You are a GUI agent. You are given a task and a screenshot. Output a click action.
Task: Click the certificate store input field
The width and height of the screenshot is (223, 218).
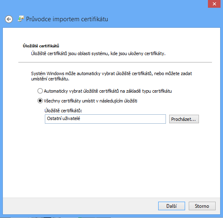(x=105, y=119)
